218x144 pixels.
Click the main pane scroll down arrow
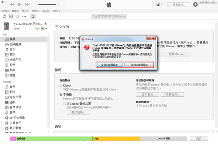[x=216, y=131]
